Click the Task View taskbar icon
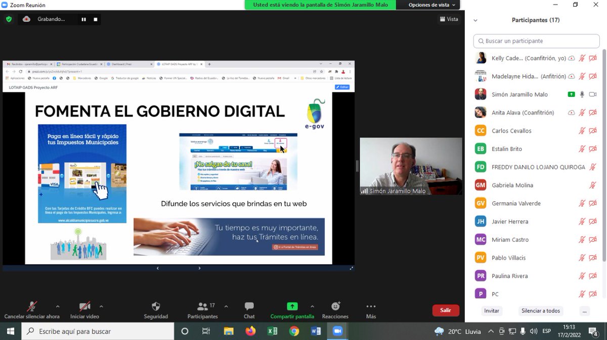The height and width of the screenshot is (340, 607). click(x=206, y=331)
